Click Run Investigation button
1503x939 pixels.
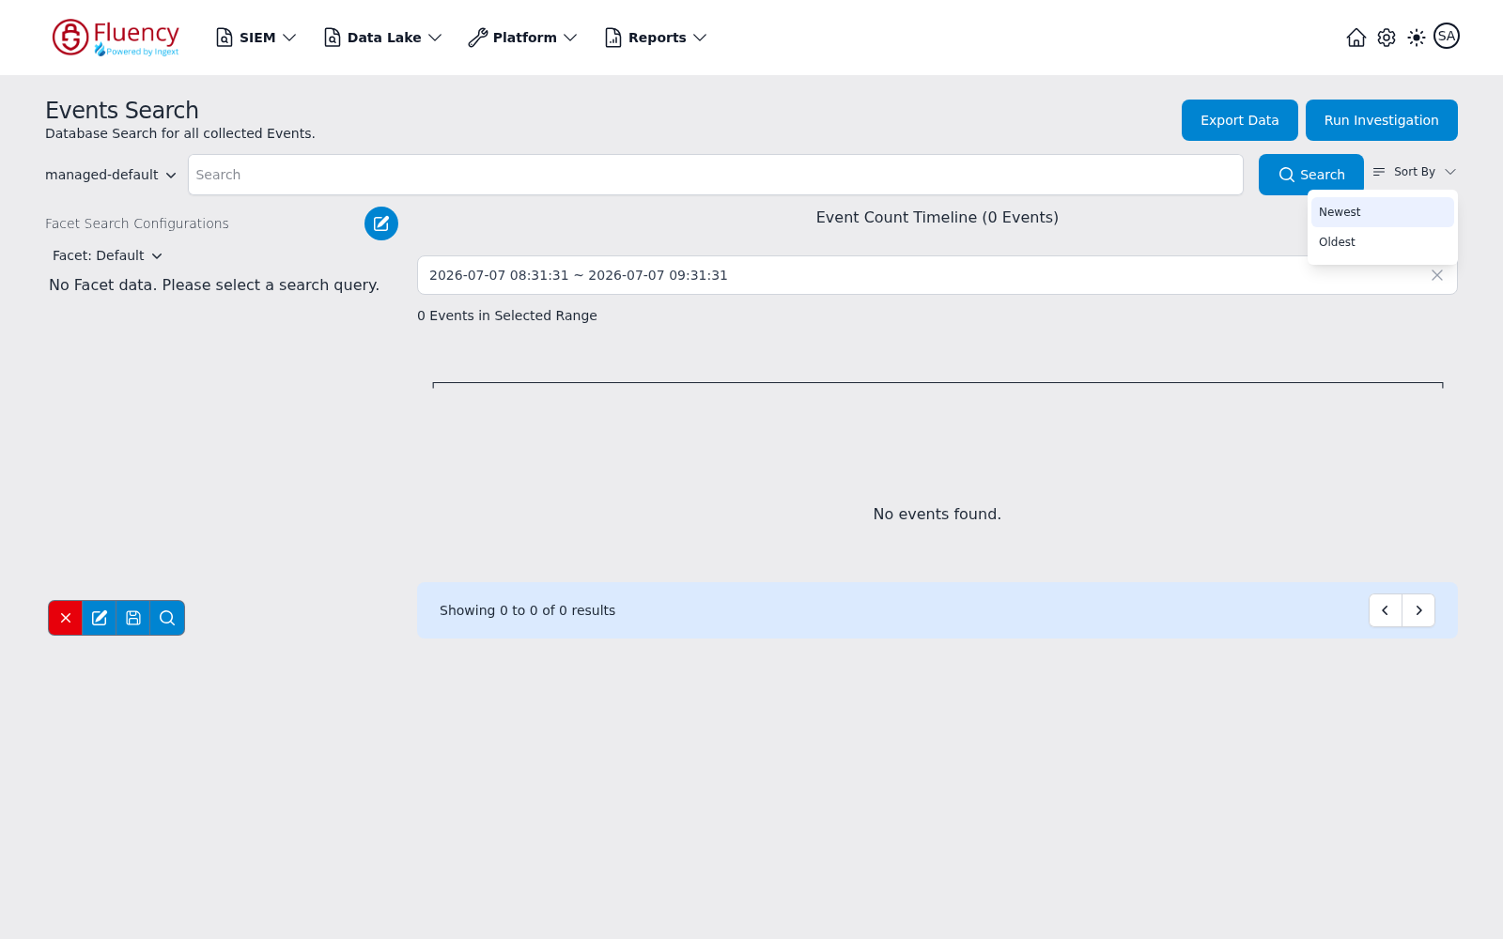click(1382, 120)
